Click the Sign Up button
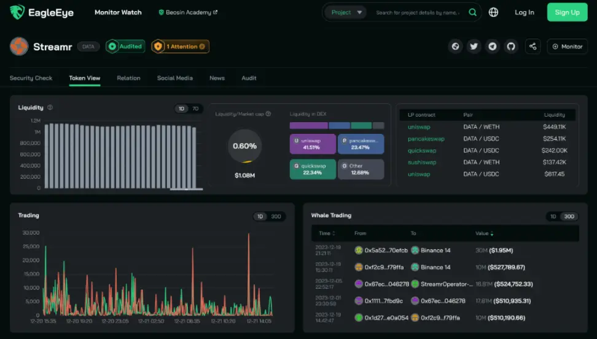Viewport: 597px width, 339px height. point(568,12)
